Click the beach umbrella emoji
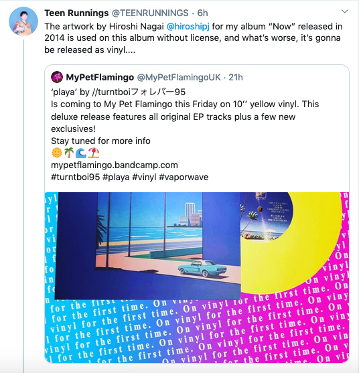This screenshot has width=359, height=373. pos(94,153)
